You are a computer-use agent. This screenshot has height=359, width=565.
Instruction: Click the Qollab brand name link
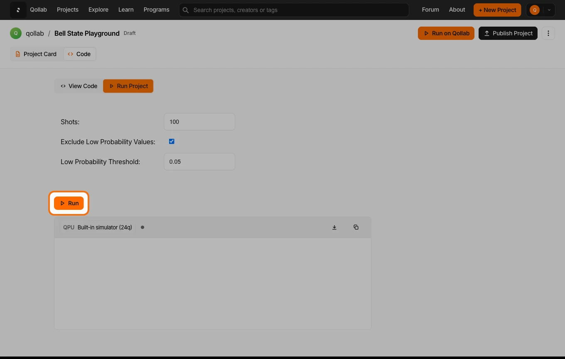[38, 10]
